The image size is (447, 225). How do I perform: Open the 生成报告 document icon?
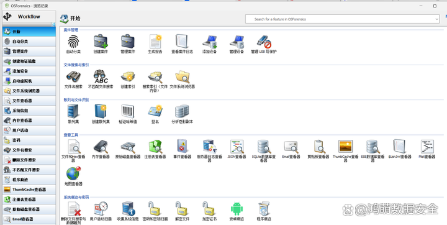pos(155,42)
